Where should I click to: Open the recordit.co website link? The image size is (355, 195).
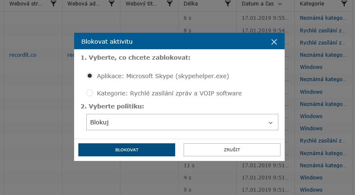(x=23, y=55)
